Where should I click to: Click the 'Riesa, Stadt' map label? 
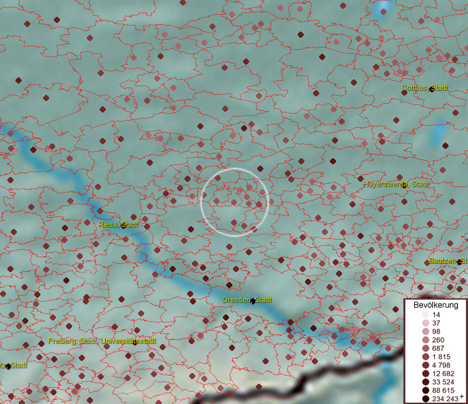click(119, 224)
